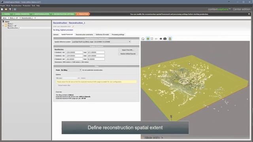
Task: Click Import from KML button
Action: point(128,50)
